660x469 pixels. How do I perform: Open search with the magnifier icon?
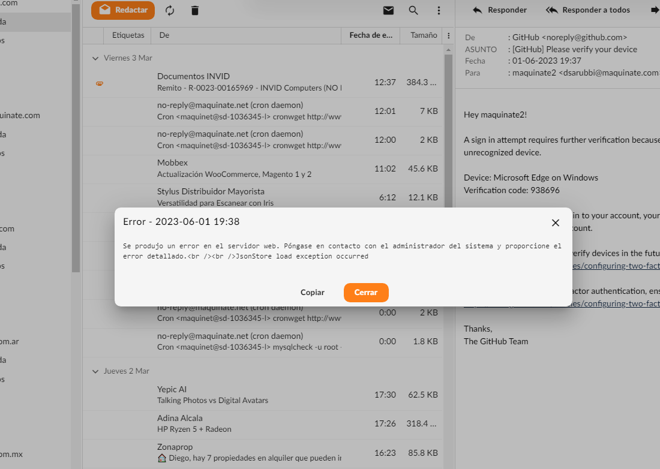click(x=413, y=10)
